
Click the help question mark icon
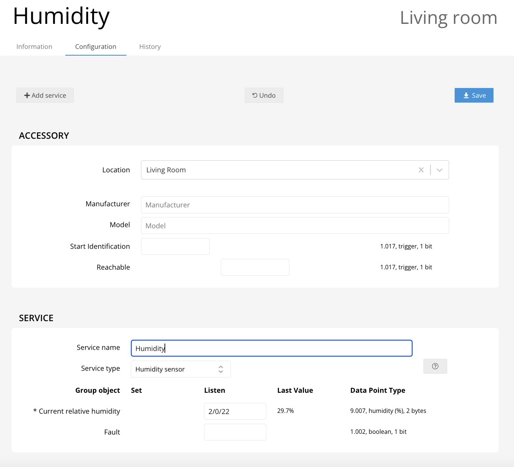tap(435, 366)
